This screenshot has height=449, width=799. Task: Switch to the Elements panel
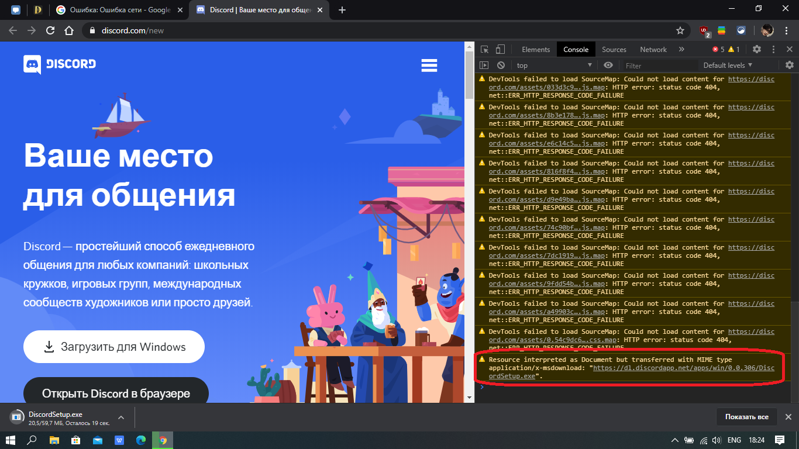[x=536, y=50]
